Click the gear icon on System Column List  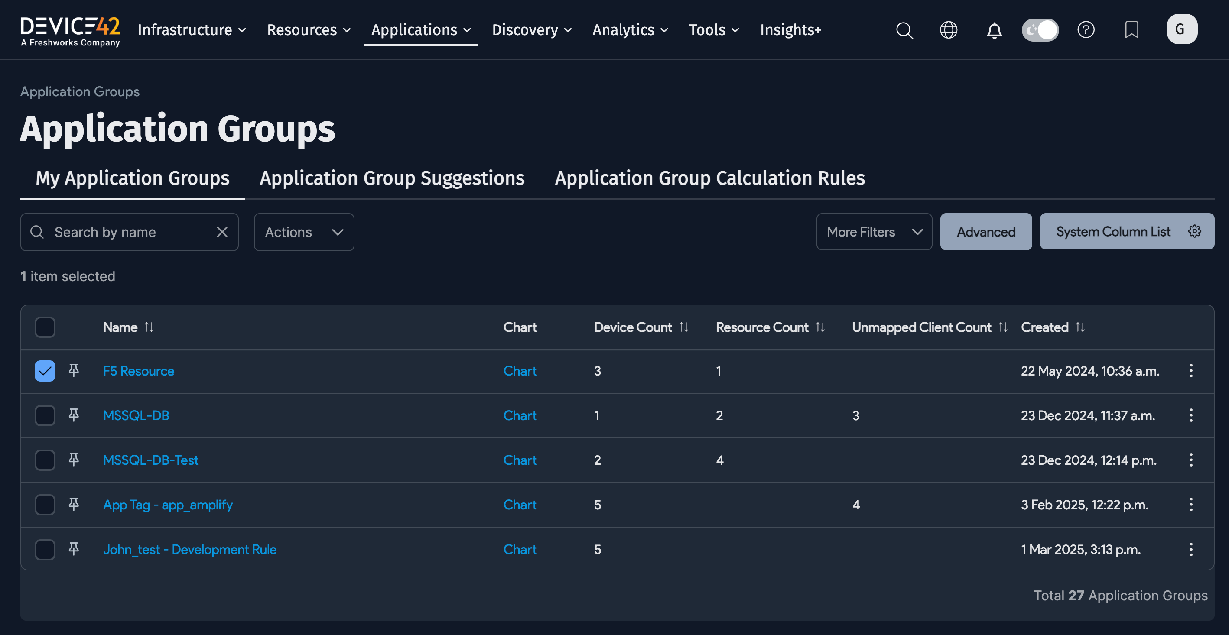1195,231
